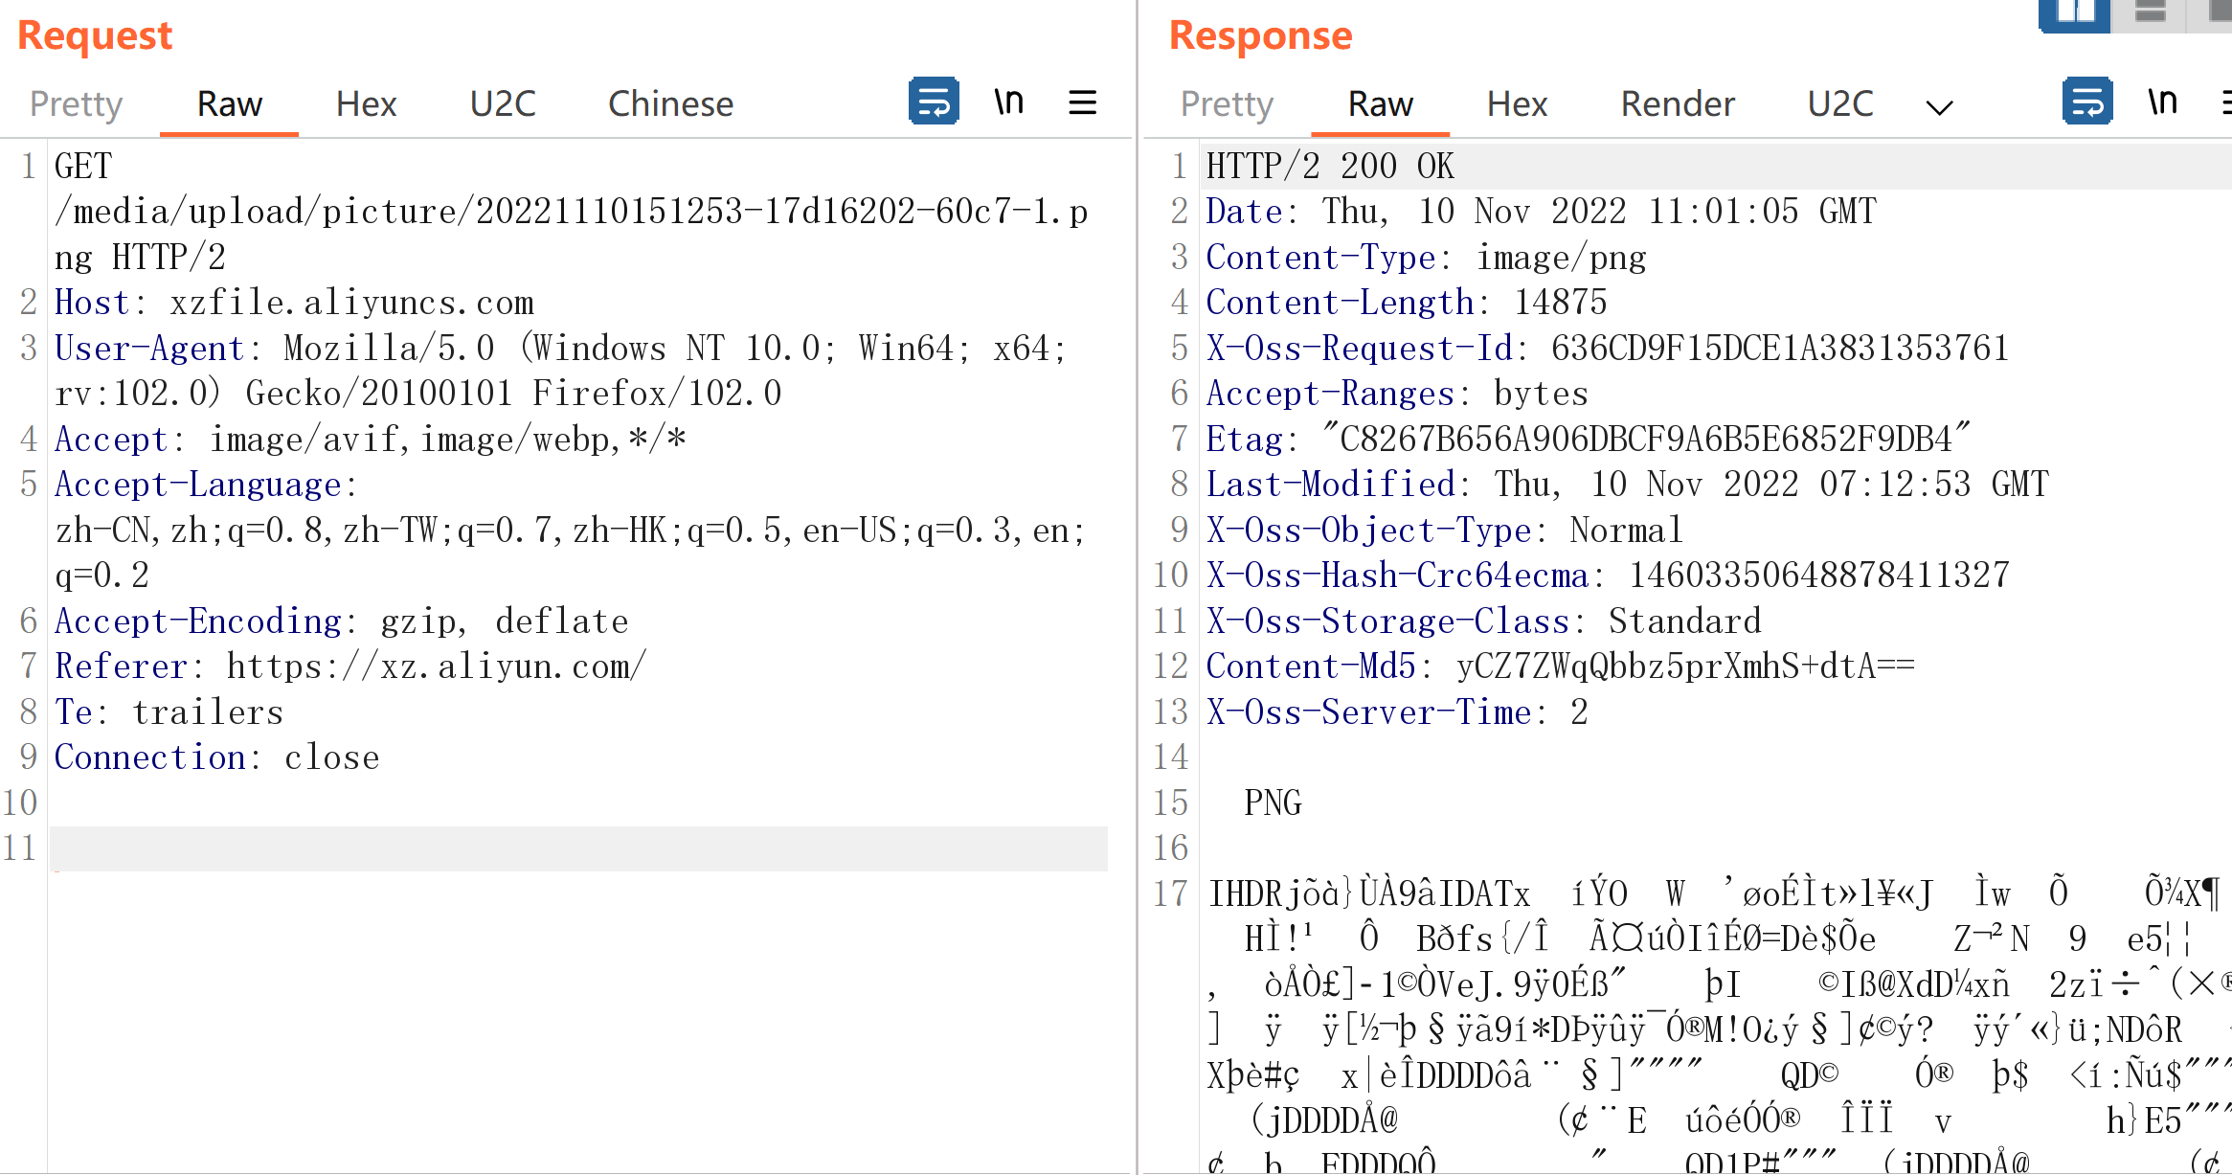Toggle word wrap in the Request editor

(x=933, y=101)
